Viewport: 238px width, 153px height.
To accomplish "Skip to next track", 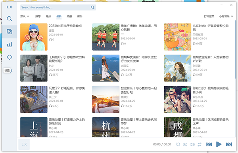I will [229, 144].
